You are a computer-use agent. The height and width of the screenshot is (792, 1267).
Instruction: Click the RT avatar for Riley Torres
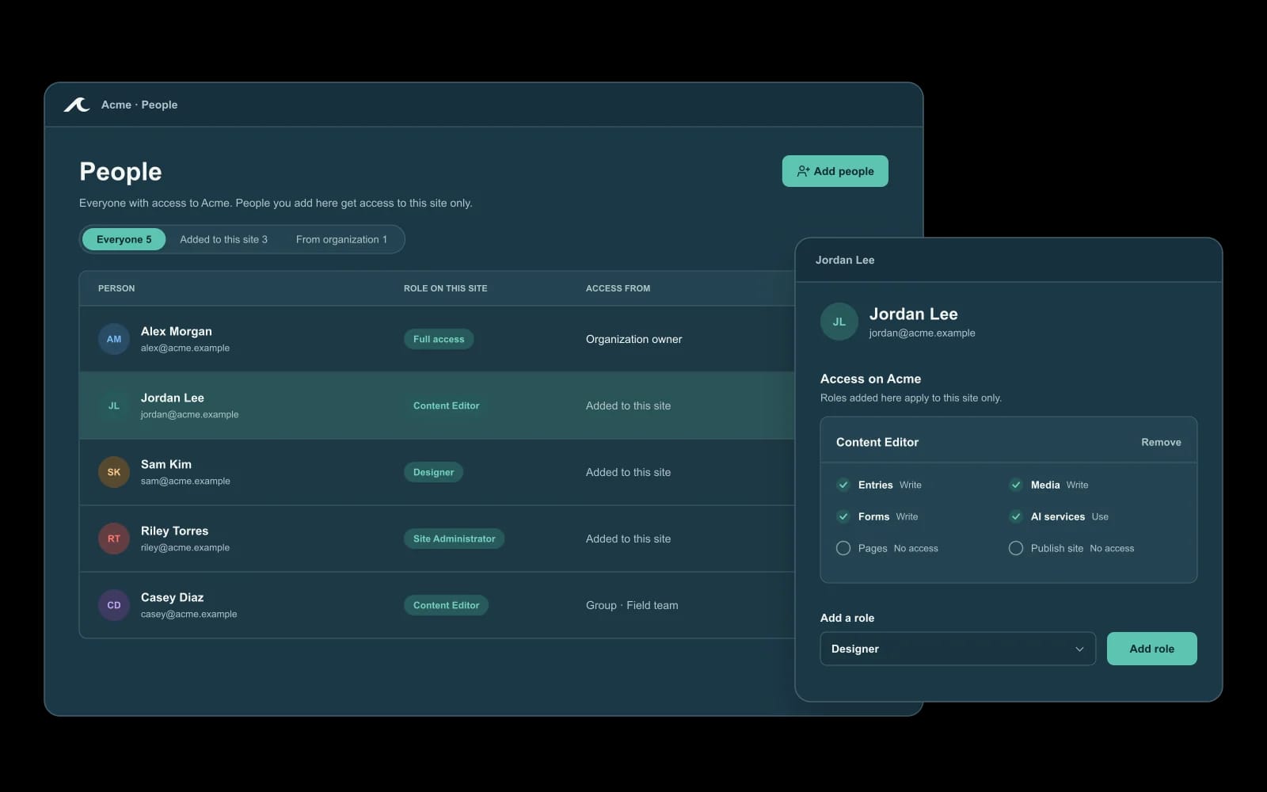point(114,539)
